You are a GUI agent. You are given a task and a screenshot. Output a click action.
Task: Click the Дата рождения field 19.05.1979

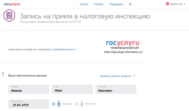(29, 104)
